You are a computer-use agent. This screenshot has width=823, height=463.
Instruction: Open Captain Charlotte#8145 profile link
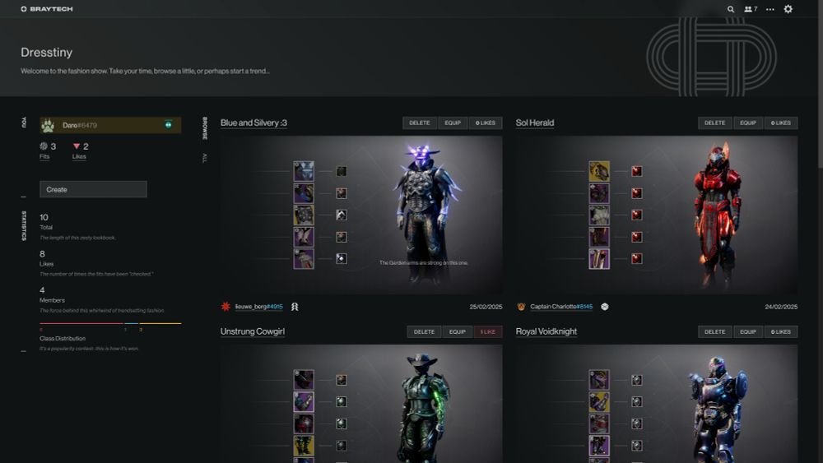[x=561, y=307]
